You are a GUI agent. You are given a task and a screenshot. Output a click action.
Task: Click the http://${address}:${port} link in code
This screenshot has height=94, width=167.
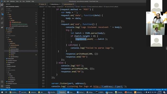pos(108,86)
